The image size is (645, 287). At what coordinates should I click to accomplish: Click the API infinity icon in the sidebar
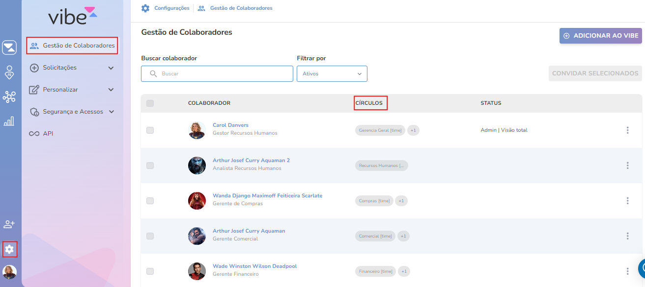coord(34,134)
